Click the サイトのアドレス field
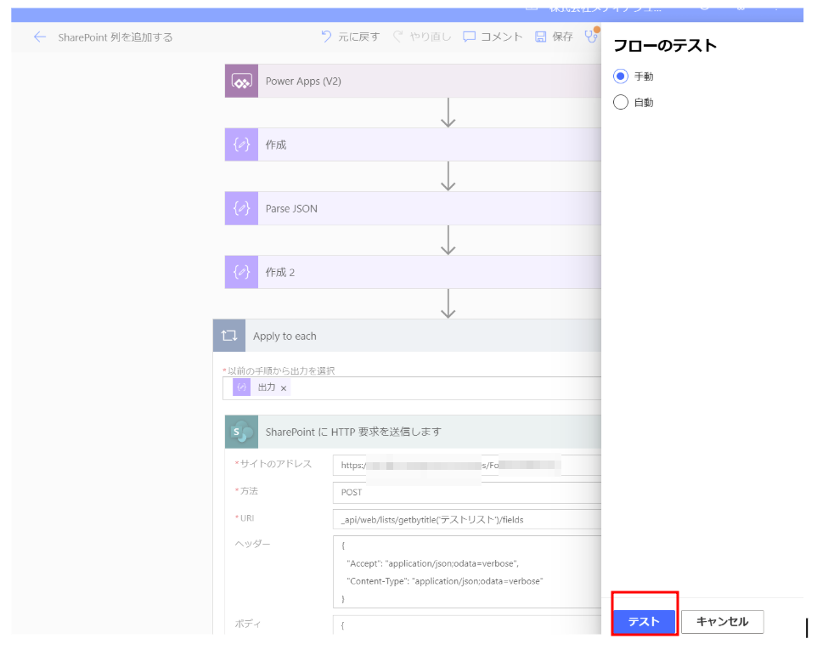 click(x=467, y=465)
